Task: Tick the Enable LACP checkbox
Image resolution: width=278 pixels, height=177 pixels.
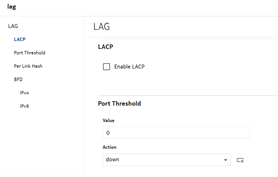Action: coord(107,67)
